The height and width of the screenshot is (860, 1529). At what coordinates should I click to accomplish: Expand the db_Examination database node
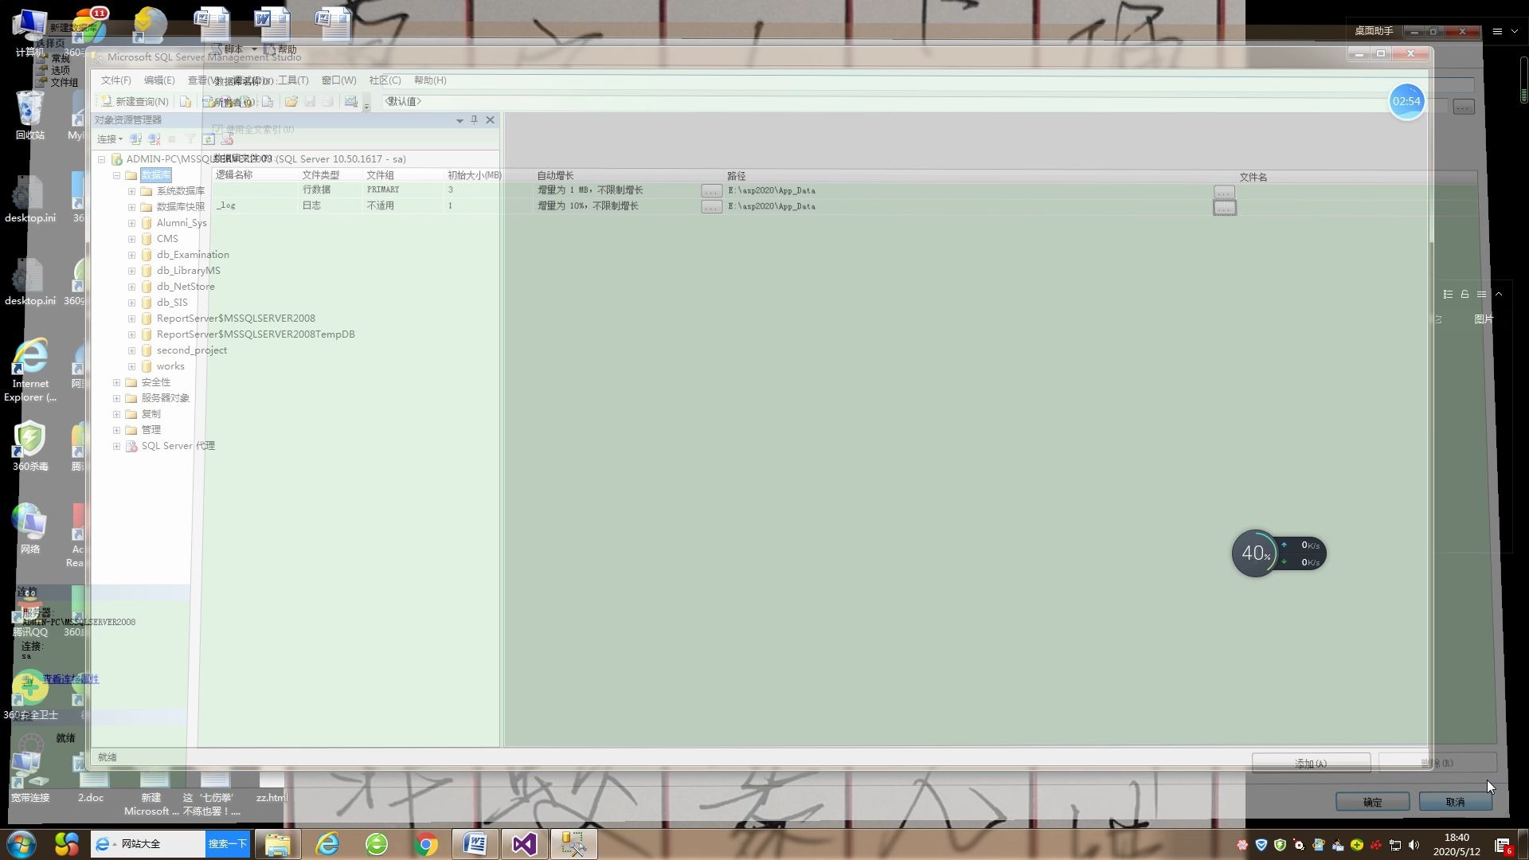131,255
